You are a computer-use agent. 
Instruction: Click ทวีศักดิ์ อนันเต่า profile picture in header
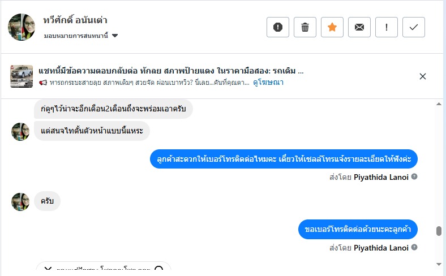click(x=22, y=27)
